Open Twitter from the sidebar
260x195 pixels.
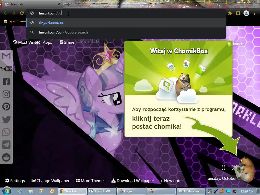click(6, 119)
